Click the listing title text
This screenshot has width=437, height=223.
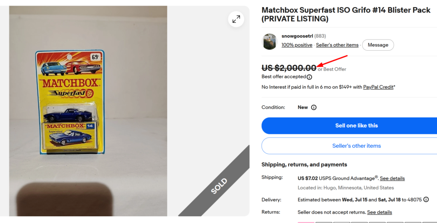[x=346, y=14]
